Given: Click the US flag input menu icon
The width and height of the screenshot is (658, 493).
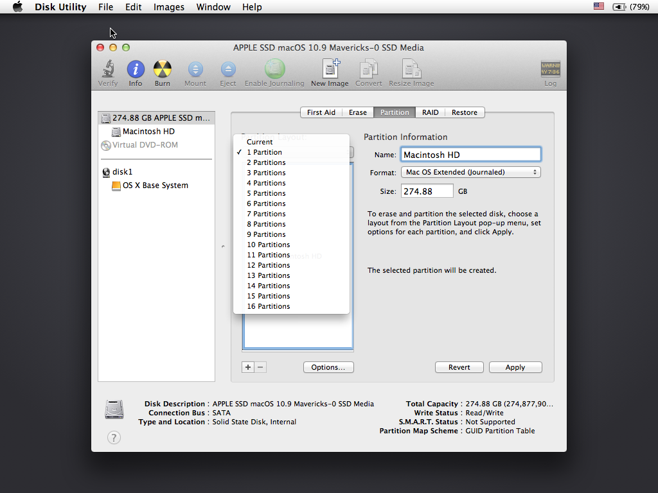Looking at the screenshot, I should click(x=599, y=6).
